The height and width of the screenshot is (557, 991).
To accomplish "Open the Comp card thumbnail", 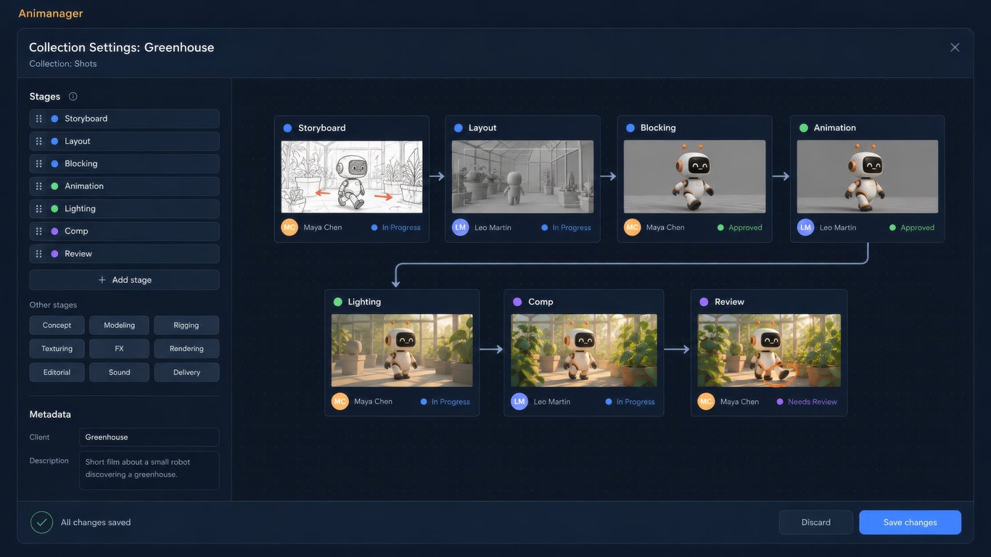I will pyautogui.click(x=584, y=350).
